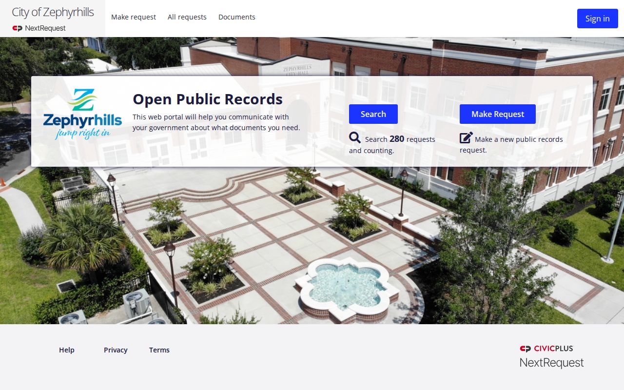Click the text 'Make a new public records request.'
Image resolution: width=624 pixels, height=390 pixels.
[x=511, y=144]
